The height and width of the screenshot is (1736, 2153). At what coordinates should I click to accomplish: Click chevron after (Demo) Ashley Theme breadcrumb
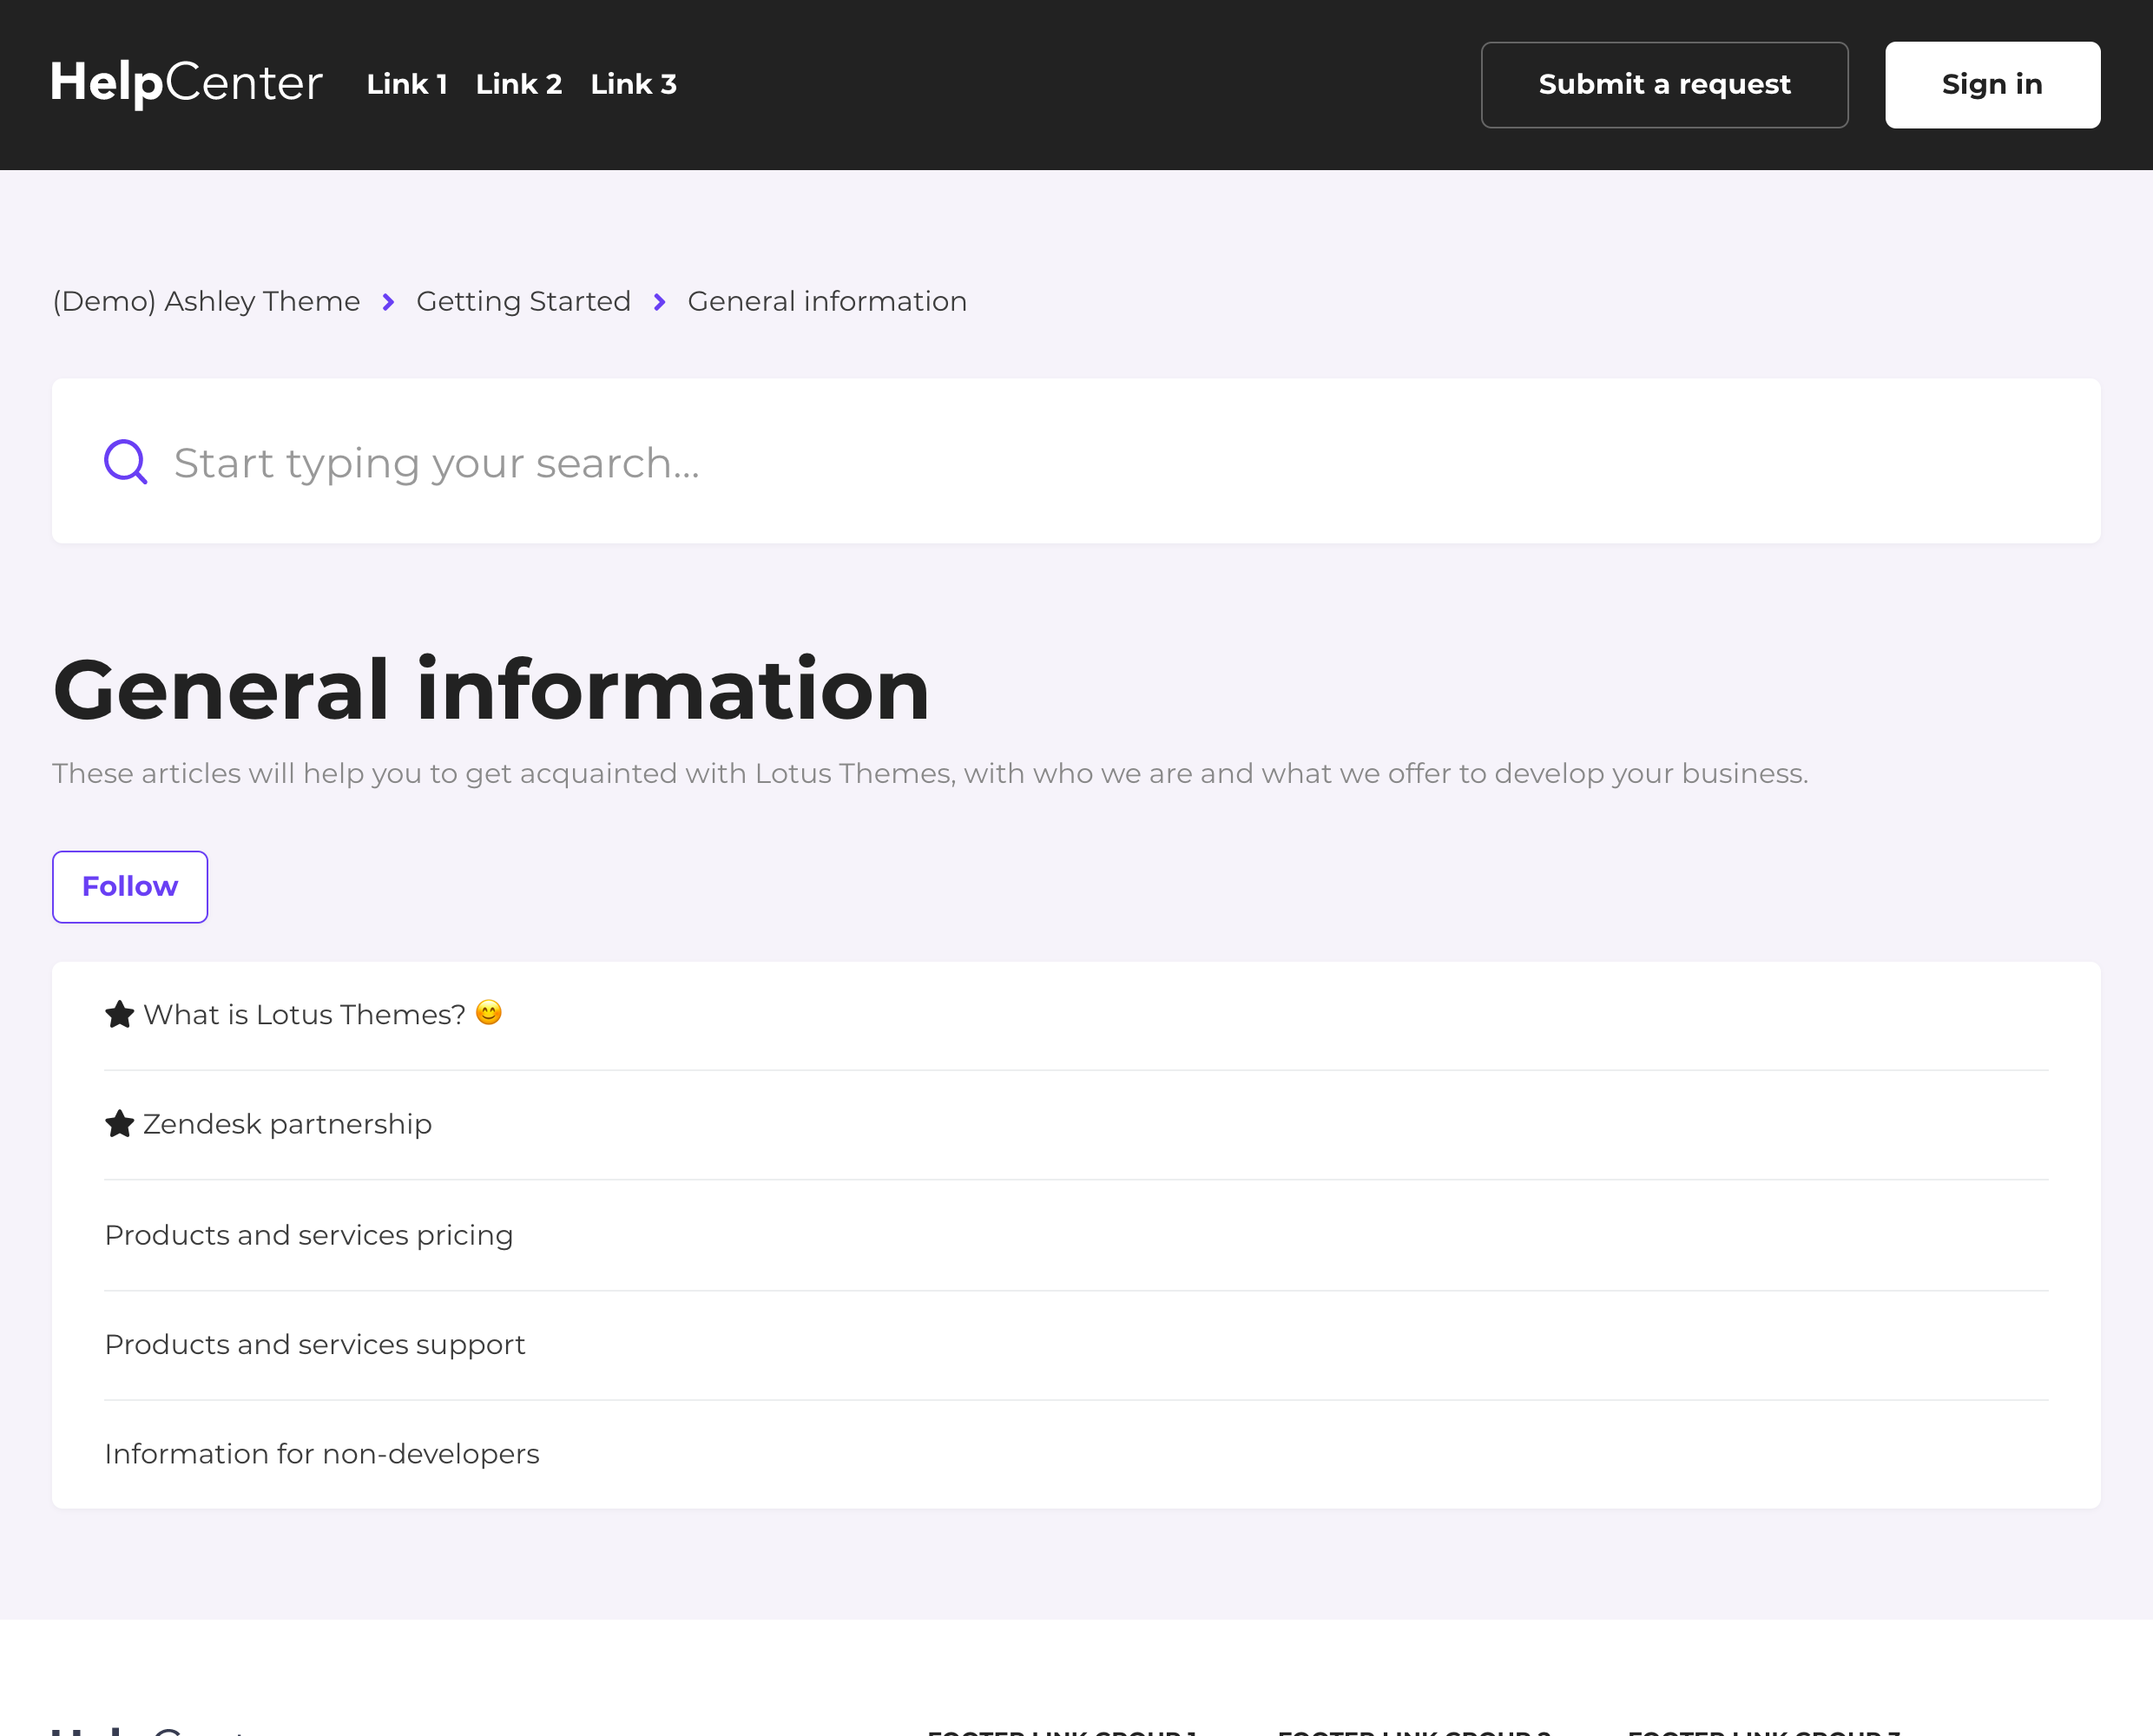pos(389,302)
